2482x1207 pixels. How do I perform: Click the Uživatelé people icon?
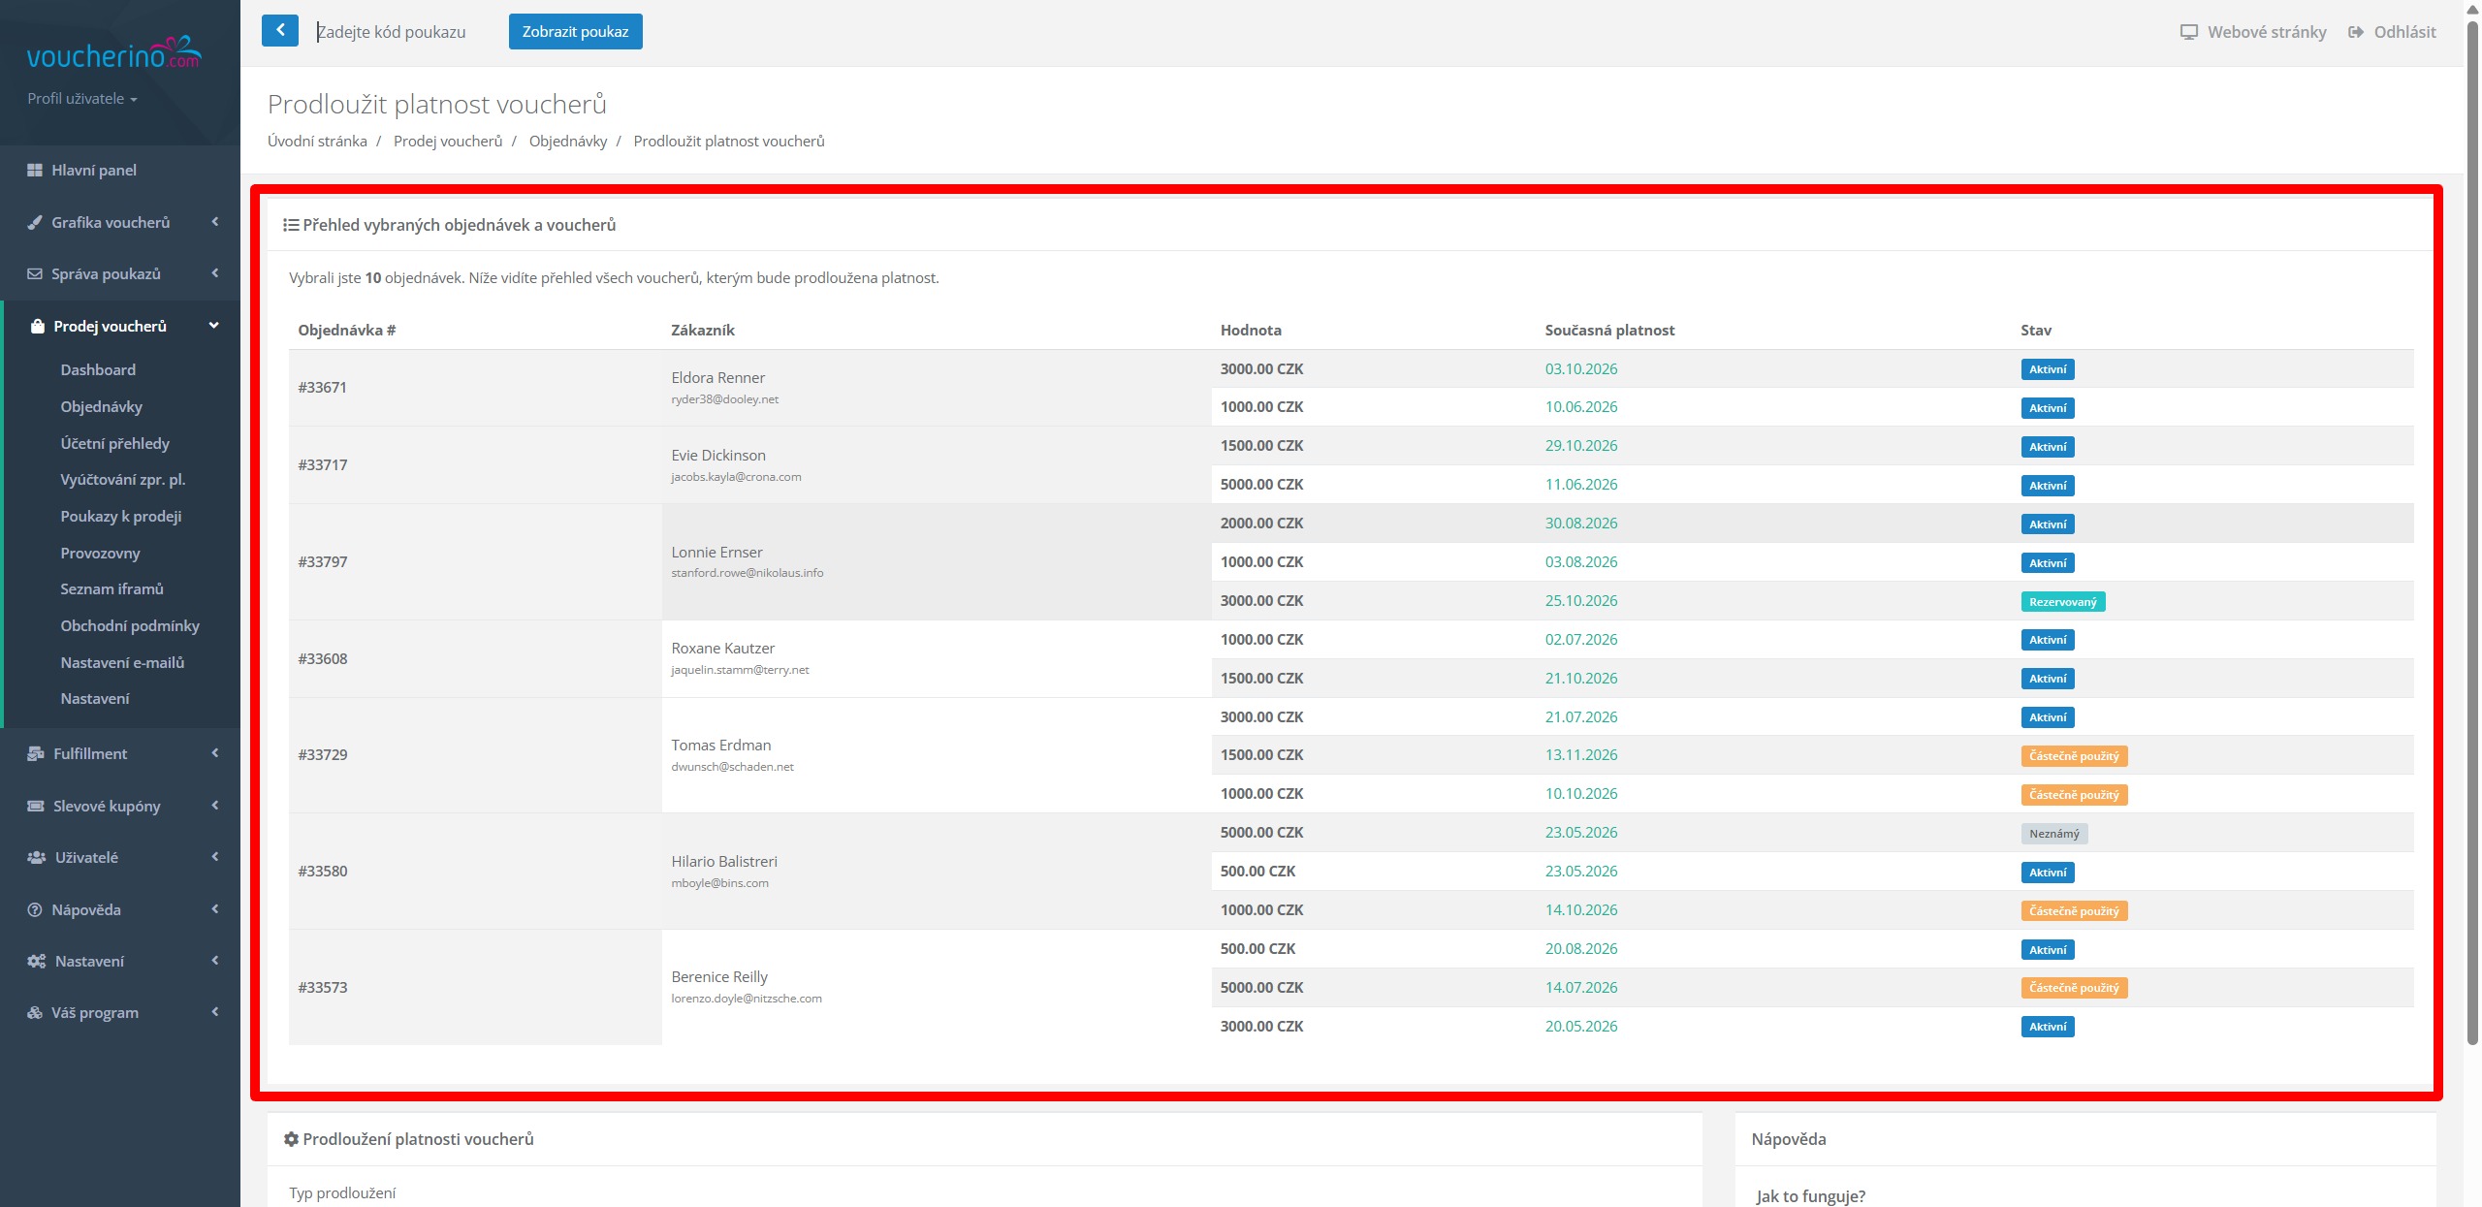(36, 858)
